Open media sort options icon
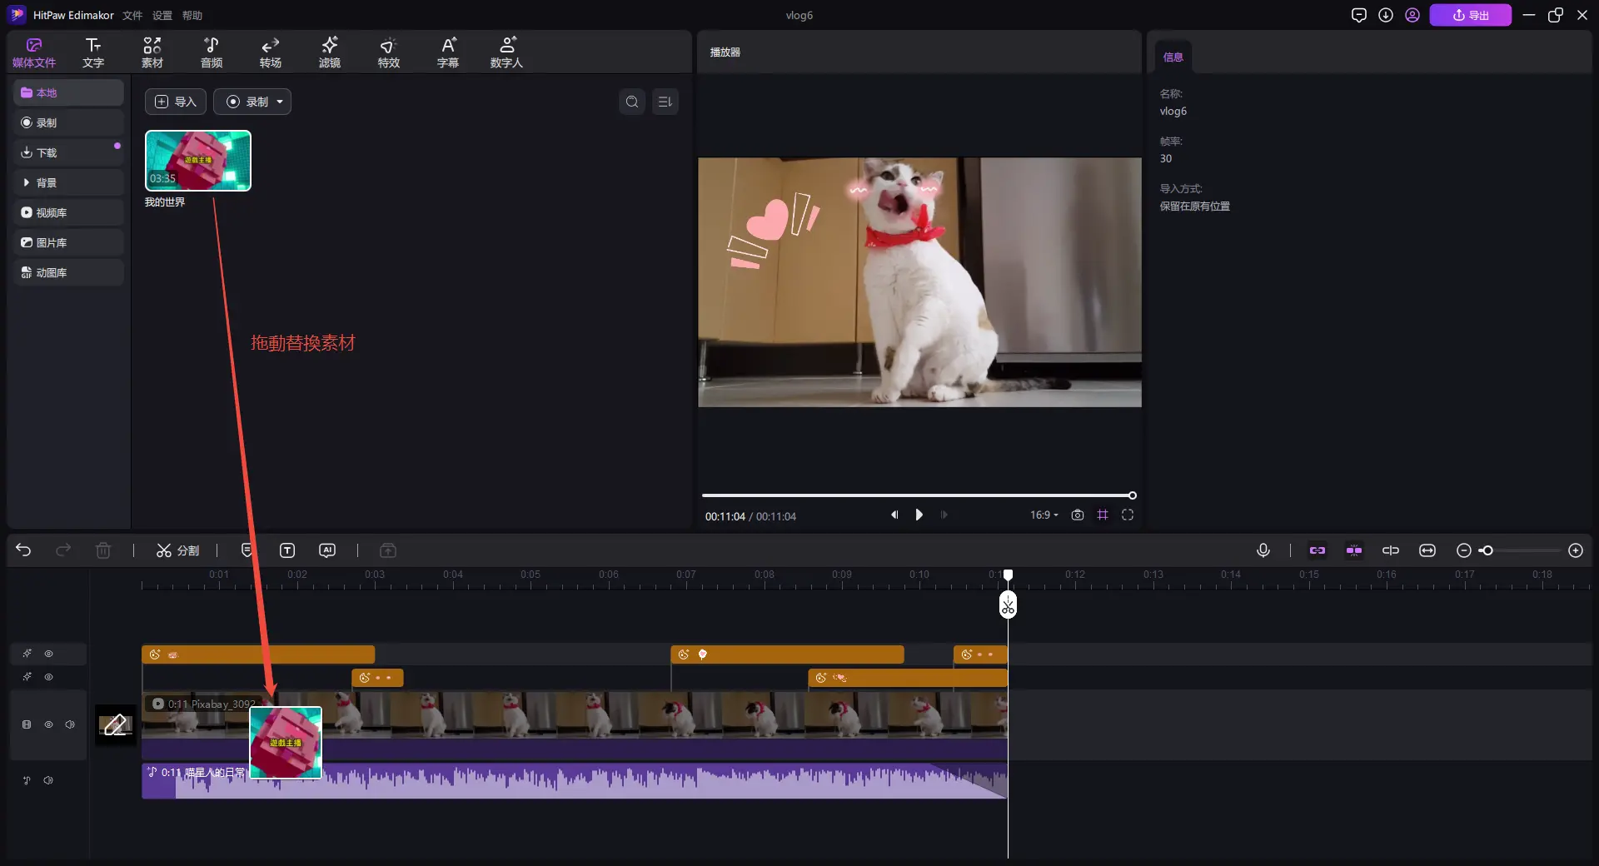The width and height of the screenshot is (1599, 866). click(665, 102)
